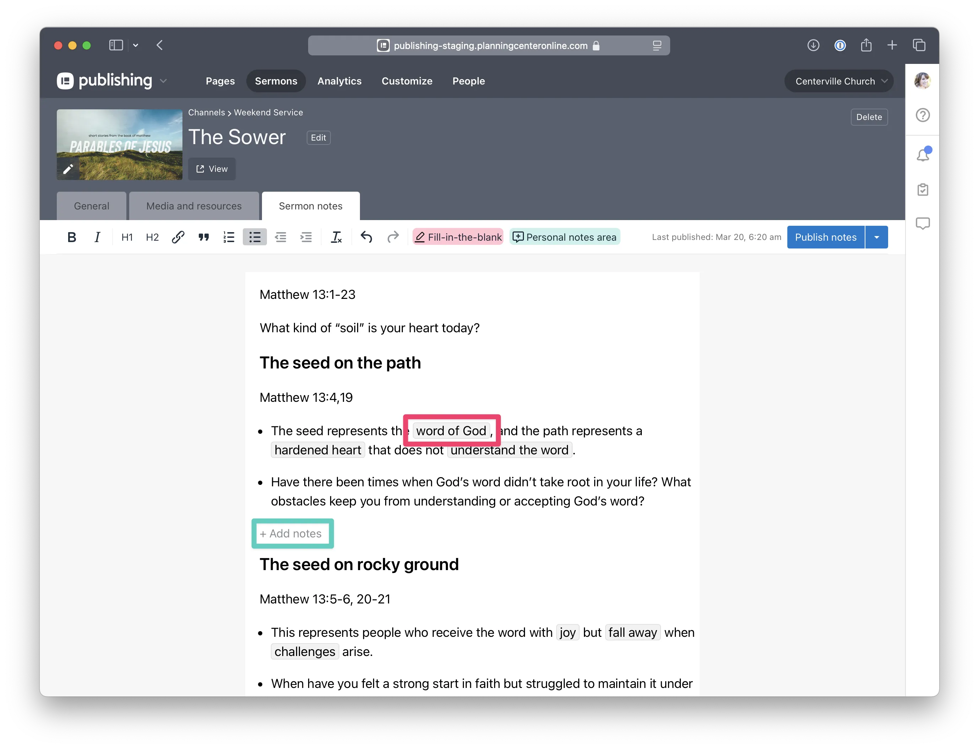Go to Analytics in top navigation
The height and width of the screenshot is (749, 979).
339,81
